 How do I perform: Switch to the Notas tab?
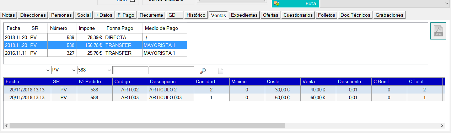[9, 15]
